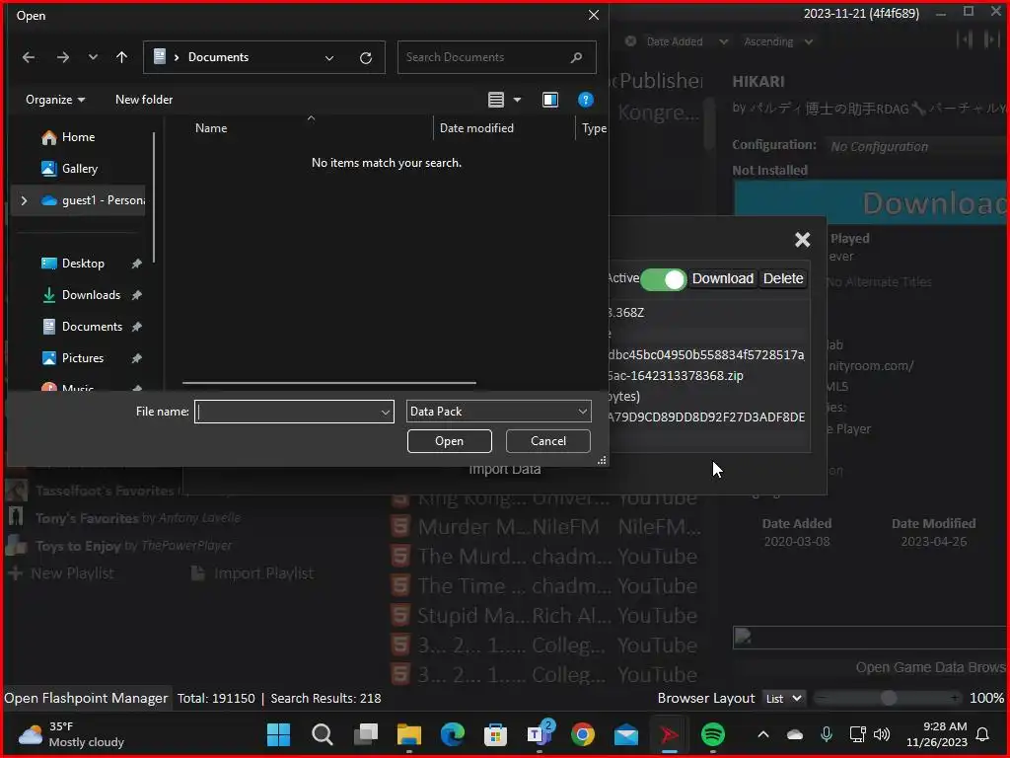Go back in the Open dialog
Viewport: 1010px width, 758px height.
coord(29,57)
